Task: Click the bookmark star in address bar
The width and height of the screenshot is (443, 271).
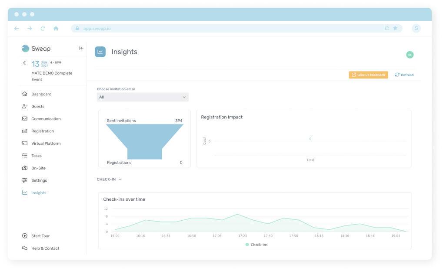Action: pyautogui.click(x=395, y=28)
